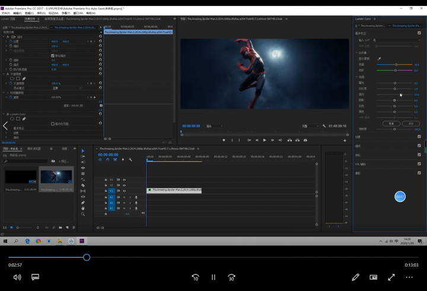Click the Auto button in Lumetri Color
The height and width of the screenshot is (291, 427).
(410, 124)
